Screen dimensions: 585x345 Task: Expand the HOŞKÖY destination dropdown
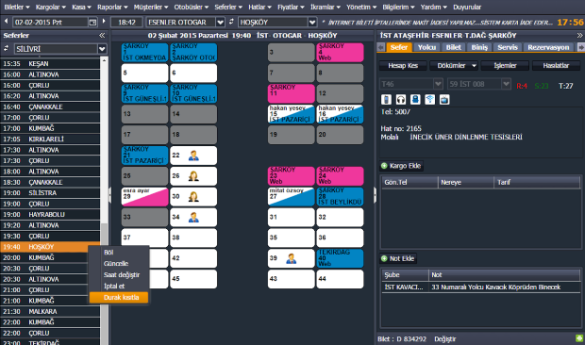tap(312, 23)
